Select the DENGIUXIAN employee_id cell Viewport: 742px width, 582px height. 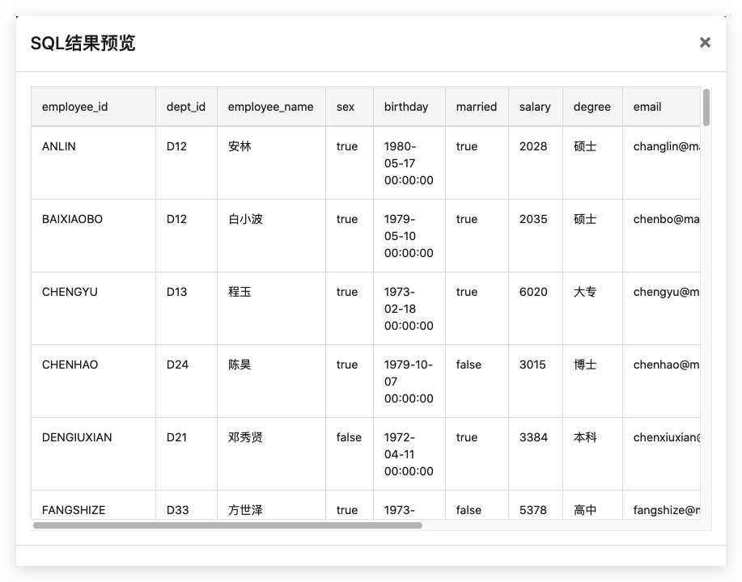(93, 454)
